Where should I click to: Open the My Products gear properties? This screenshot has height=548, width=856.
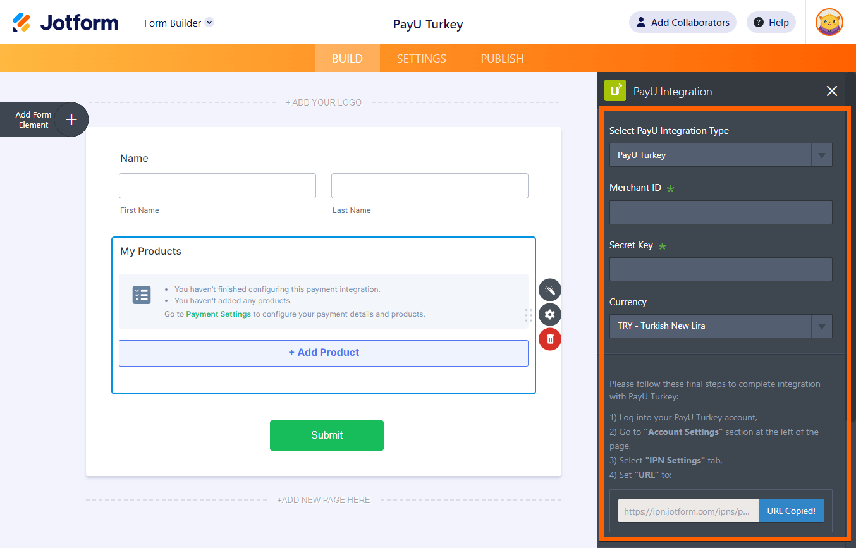coord(550,315)
